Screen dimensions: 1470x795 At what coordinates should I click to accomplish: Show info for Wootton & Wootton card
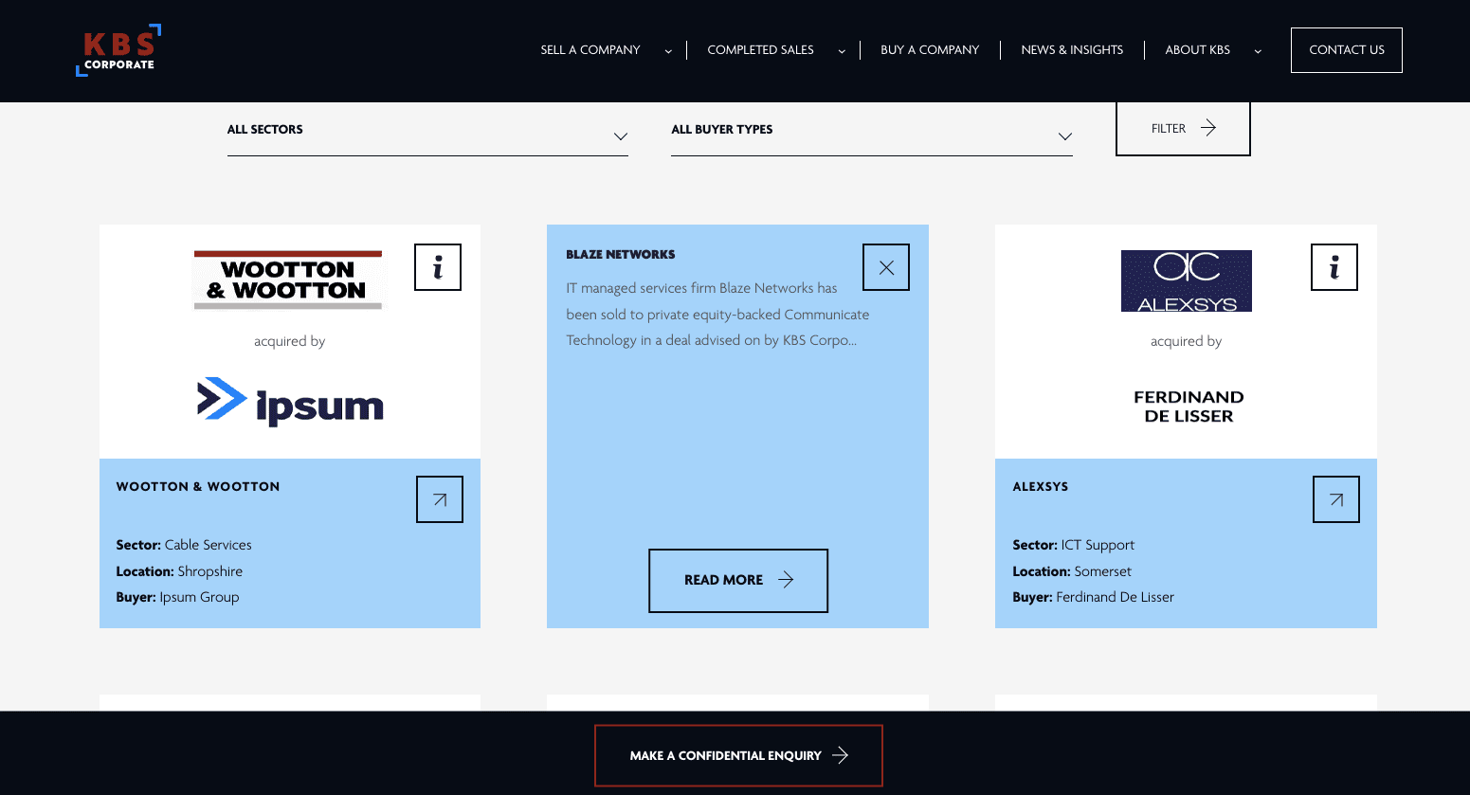click(437, 267)
